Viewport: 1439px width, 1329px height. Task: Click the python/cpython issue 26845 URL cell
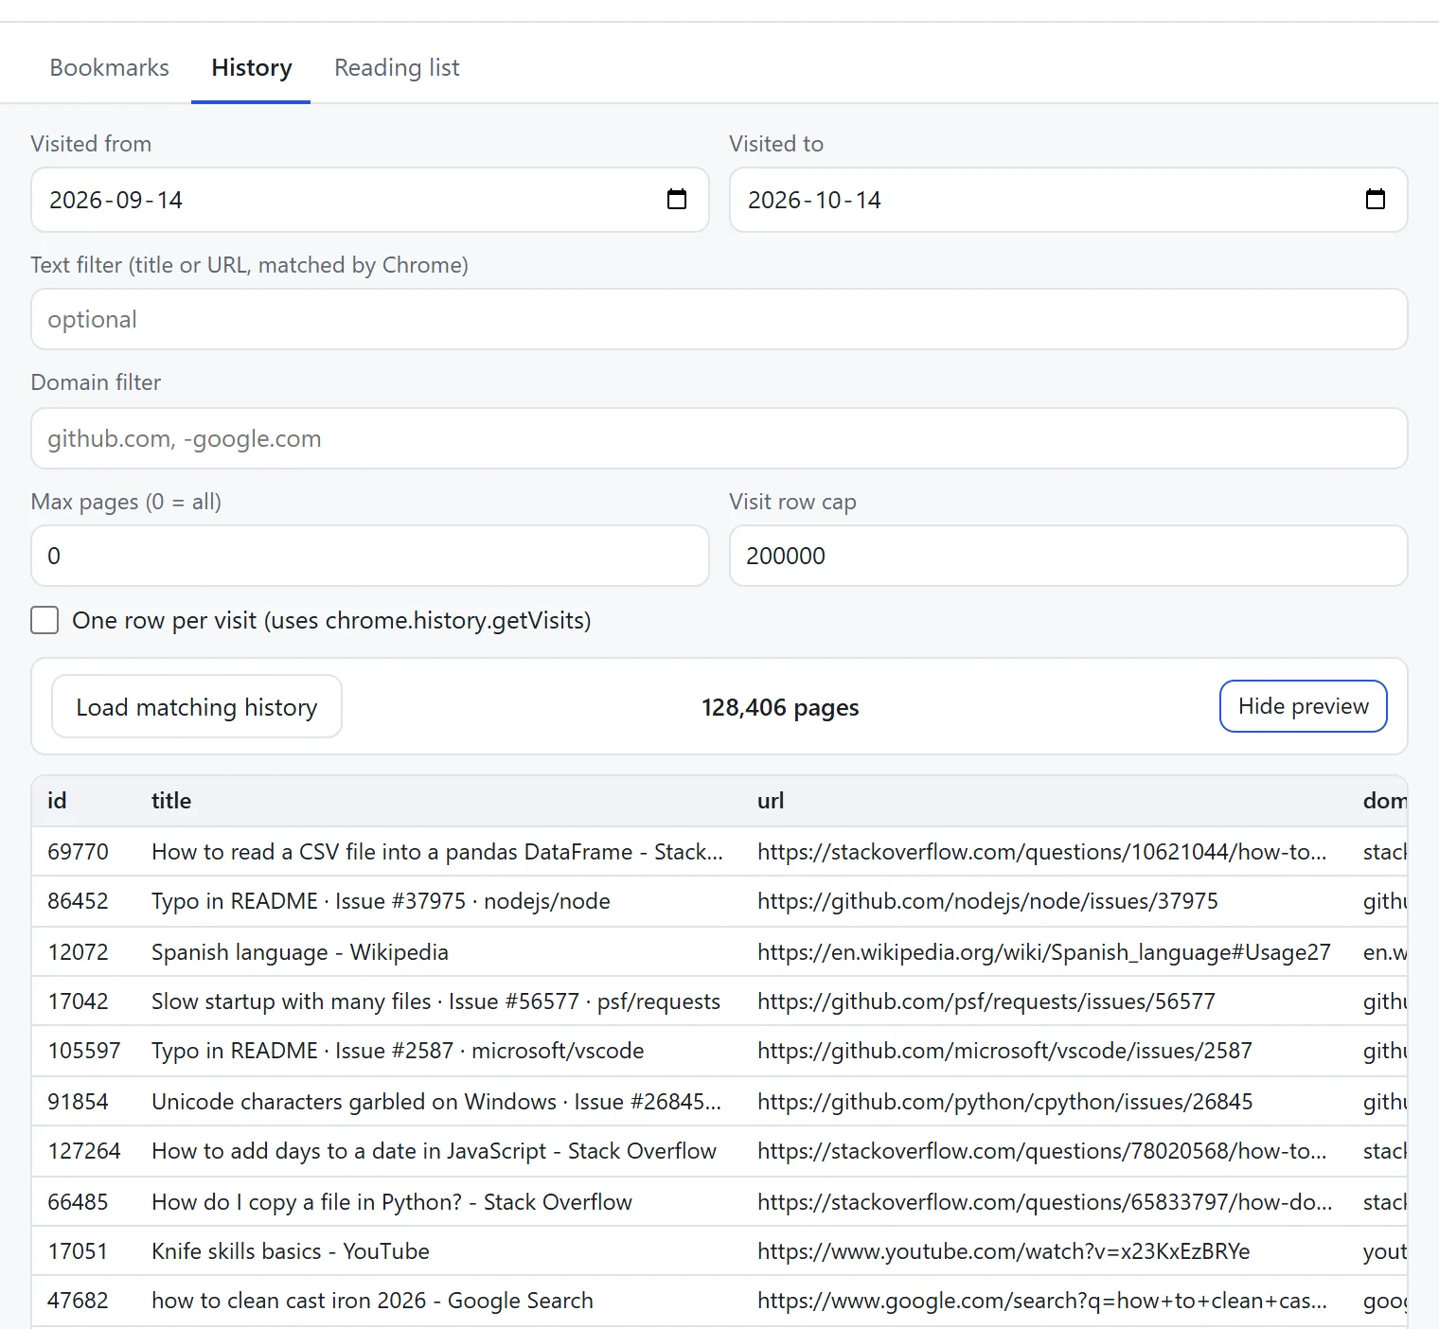1005,1101
